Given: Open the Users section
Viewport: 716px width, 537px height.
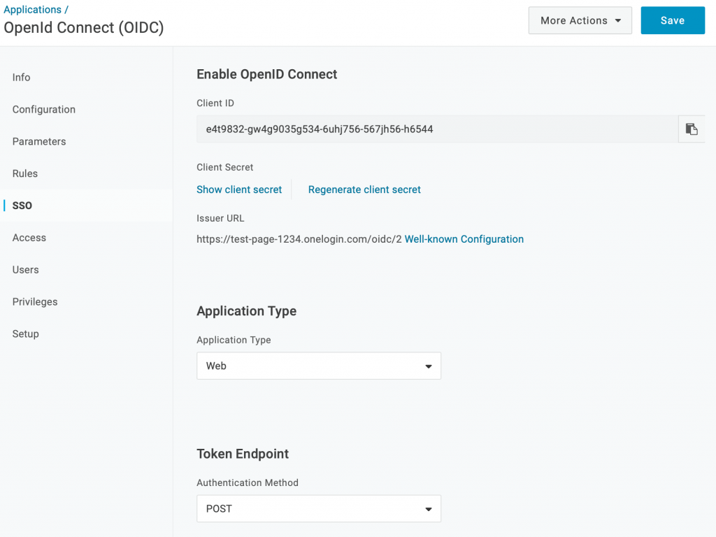Looking at the screenshot, I should click(x=25, y=269).
